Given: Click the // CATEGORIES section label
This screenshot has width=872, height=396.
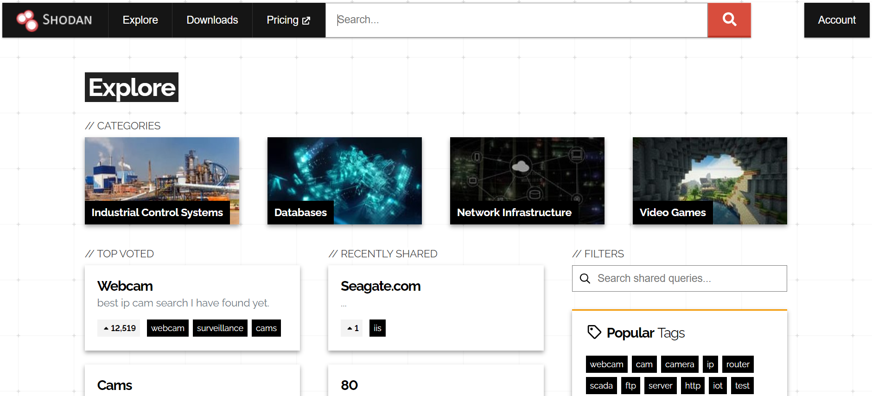Looking at the screenshot, I should (123, 126).
